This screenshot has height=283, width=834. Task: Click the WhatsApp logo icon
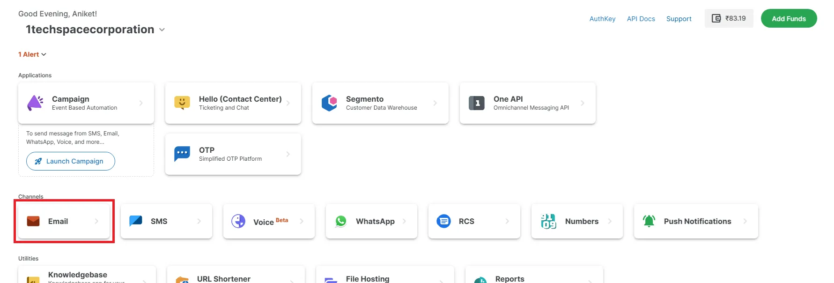341,221
